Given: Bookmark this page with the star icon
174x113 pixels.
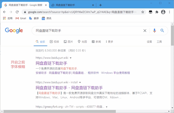Looking at the screenshot, I should click(x=143, y=12).
